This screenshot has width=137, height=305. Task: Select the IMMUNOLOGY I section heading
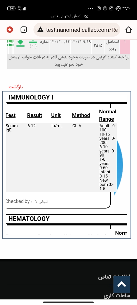pyautogui.click(x=31, y=97)
